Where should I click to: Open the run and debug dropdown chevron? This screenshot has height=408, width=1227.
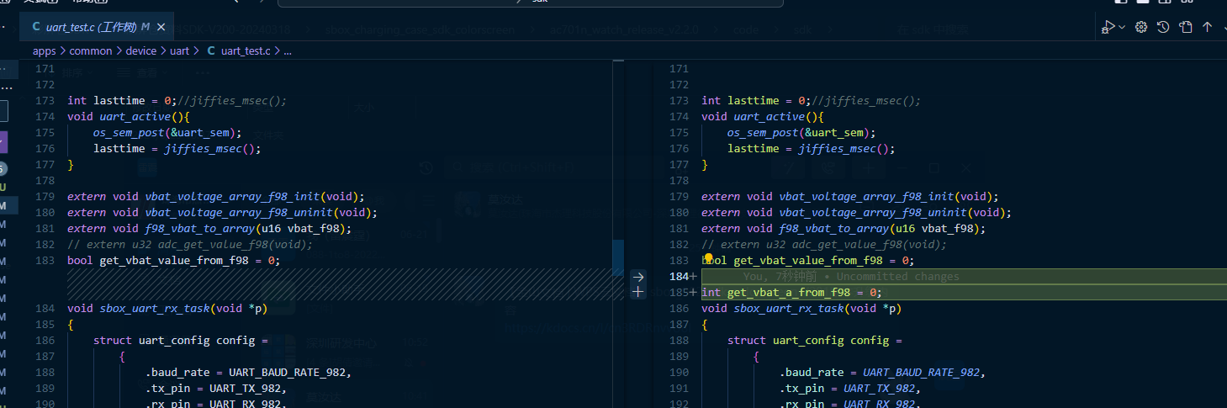1122,27
